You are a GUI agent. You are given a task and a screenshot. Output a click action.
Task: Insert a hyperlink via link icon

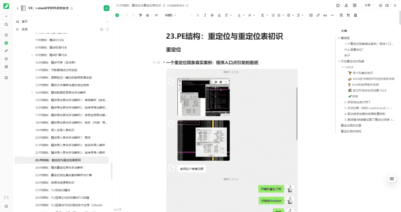(x=318, y=15)
